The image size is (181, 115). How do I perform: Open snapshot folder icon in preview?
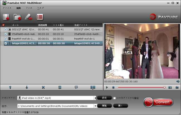[x=177, y=87]
